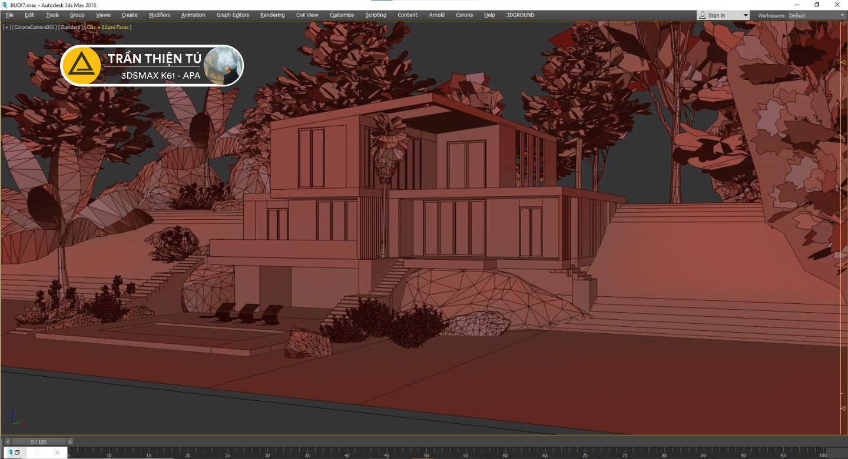
Task: Expand the Workspaces Default dropdown
Action: pyautogui.click(x=841, y=15)
